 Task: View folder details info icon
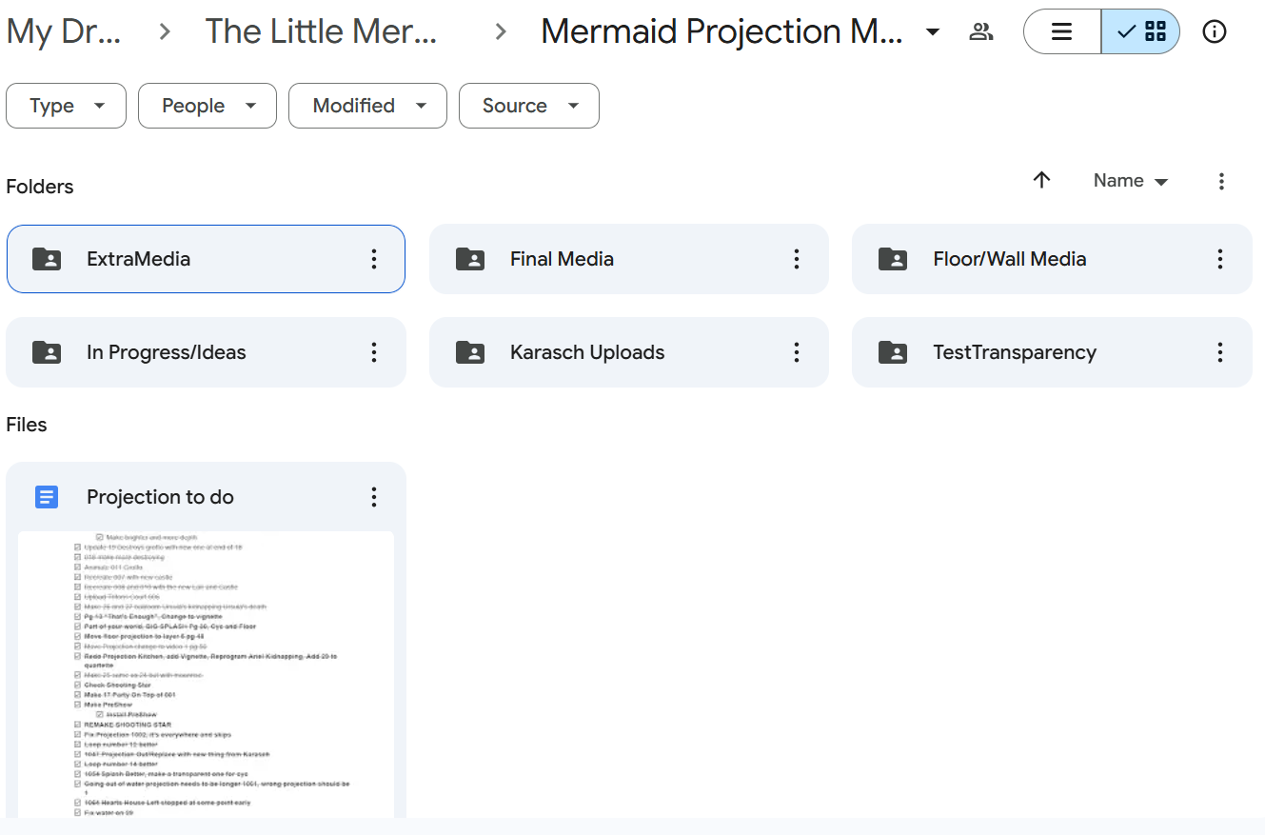click(x=1215, y=31)
